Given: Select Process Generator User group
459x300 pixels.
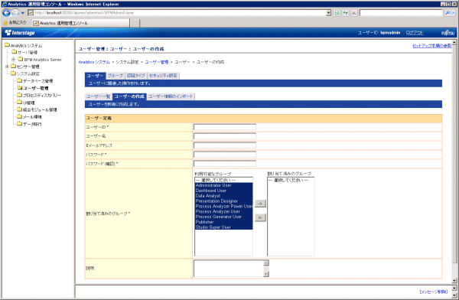Looking at the screenshot, I should click(223, 217).
